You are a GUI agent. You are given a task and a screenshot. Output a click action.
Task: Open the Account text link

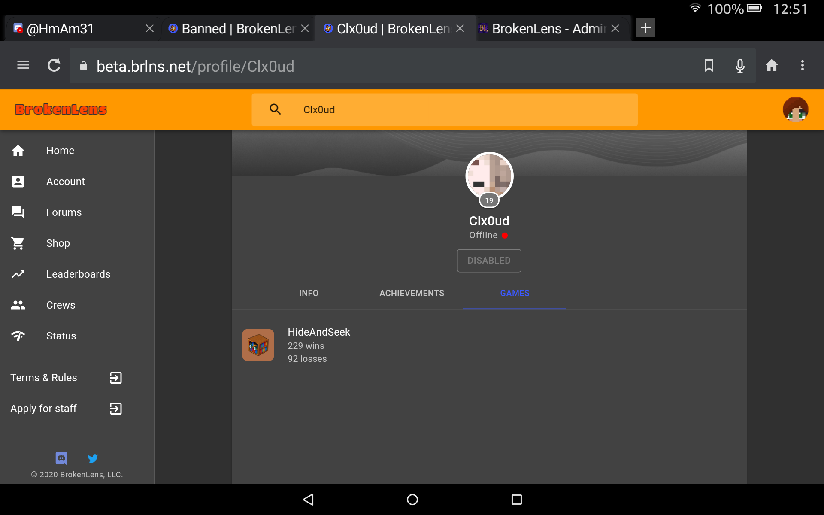click(65, 182)
